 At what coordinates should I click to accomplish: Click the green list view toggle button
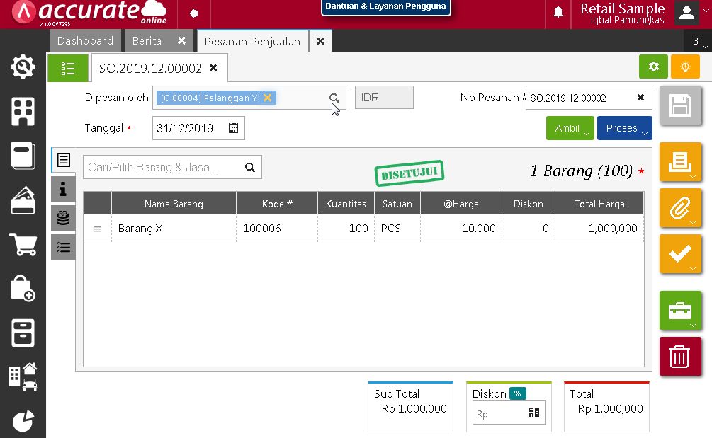pos(68,68)
